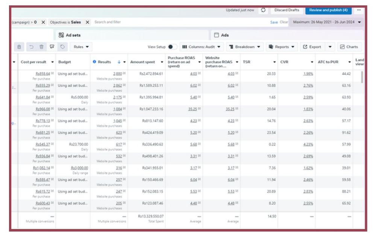This screenshot has height=233, width=376.
Task: Expand the Breakdown dropdown
Action: pyautogui.click(x=245, y=47)
